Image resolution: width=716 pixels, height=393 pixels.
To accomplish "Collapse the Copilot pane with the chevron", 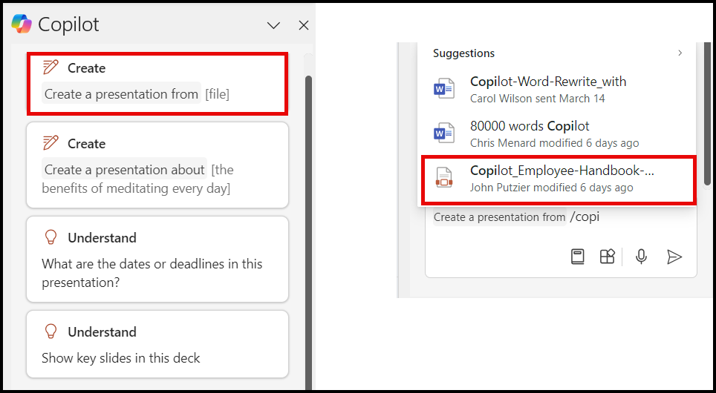I will tap(273, 25).
